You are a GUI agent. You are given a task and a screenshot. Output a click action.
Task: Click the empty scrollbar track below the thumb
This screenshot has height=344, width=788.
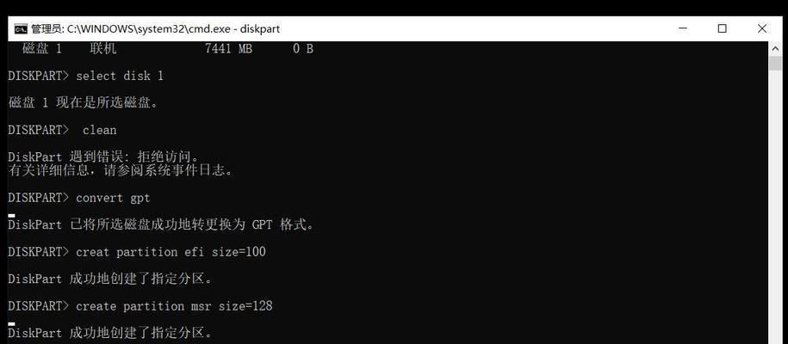coord(775,206)
